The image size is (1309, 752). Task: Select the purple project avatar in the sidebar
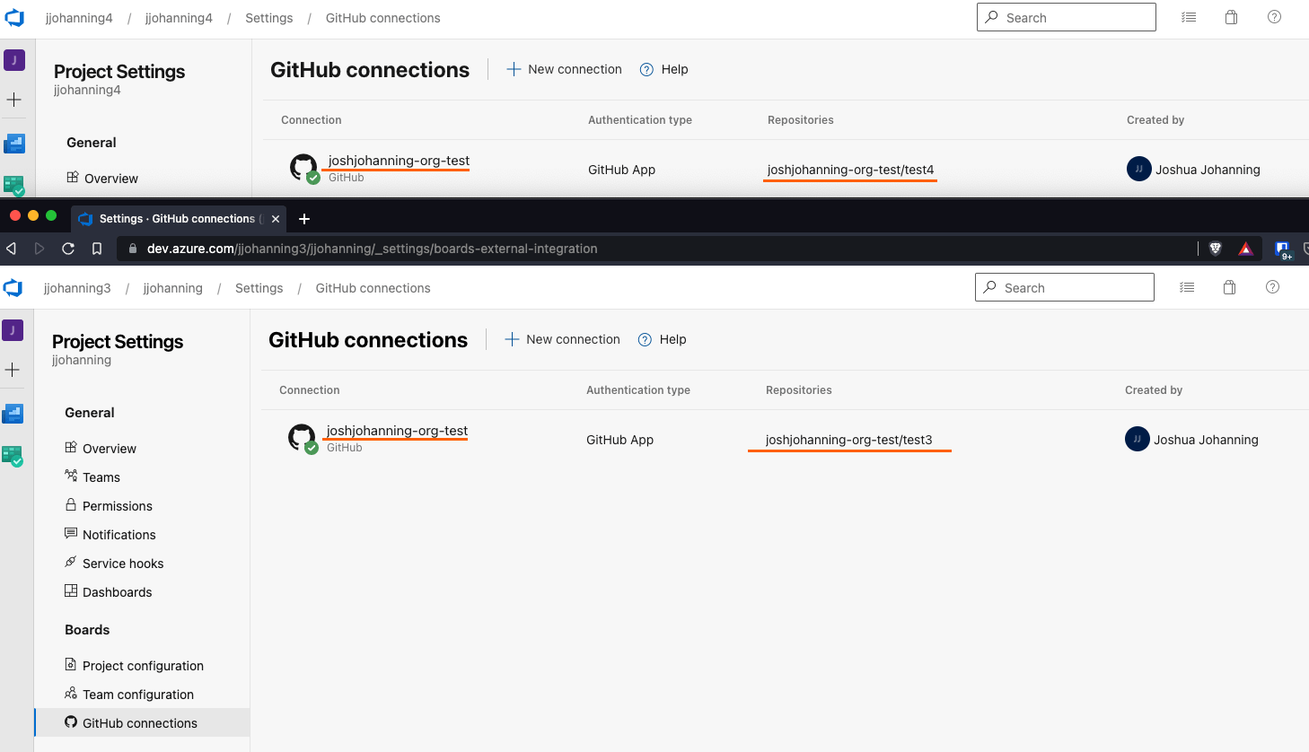(13, 330)
